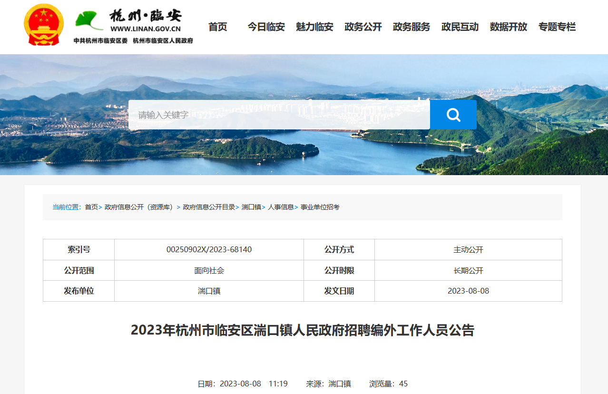Open the 政务服务 navigation item
This screenshot has height=394, width=608.
(412, 27)
